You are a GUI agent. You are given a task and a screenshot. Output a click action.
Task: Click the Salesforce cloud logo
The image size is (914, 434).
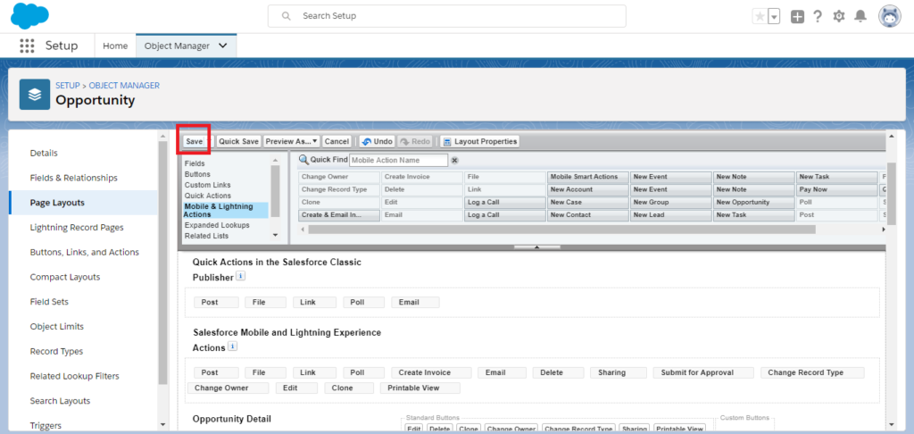click(x=29, y=16)
